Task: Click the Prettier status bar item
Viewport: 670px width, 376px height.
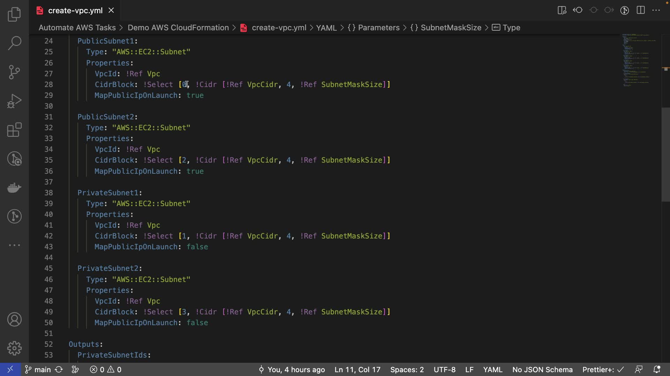Action: [603, 369]
